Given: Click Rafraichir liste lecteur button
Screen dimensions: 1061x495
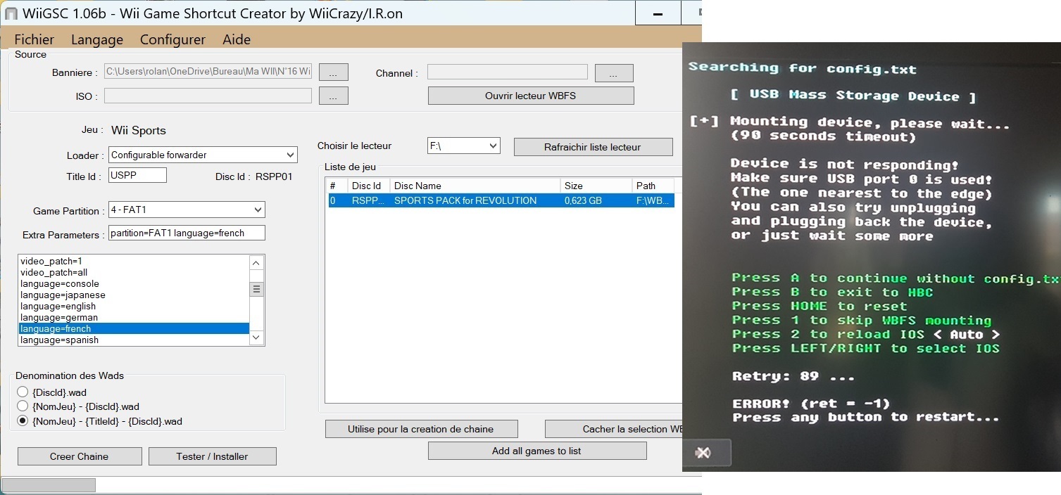Looking at the screenshot, I should click(x=593, y=147).
